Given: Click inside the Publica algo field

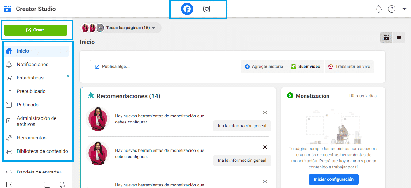Looking at the screenshot, I should (166, 67).
